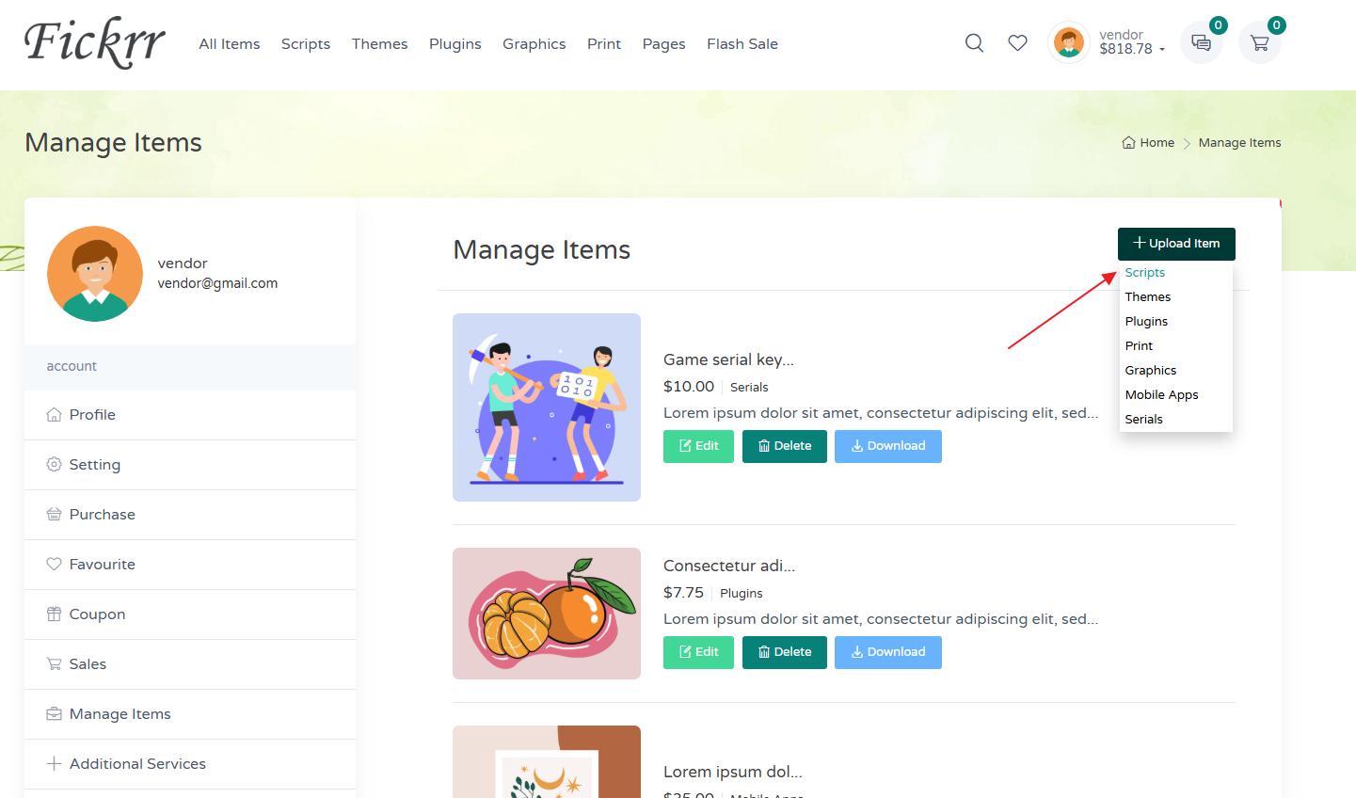Select Serials from the upload dropdown
1356x798 pixels.
click(x=1143, y=420)
